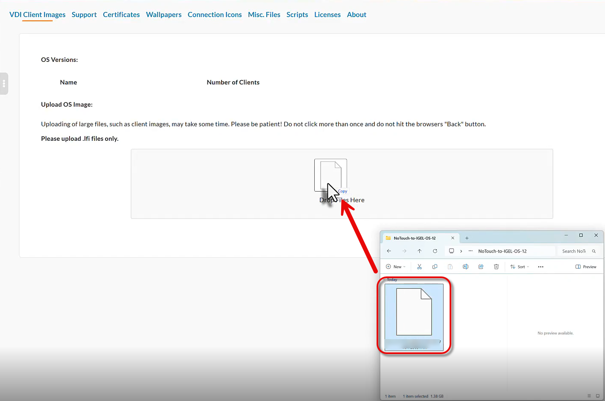Click the Search NoTouch input field

tap(574, 251)
